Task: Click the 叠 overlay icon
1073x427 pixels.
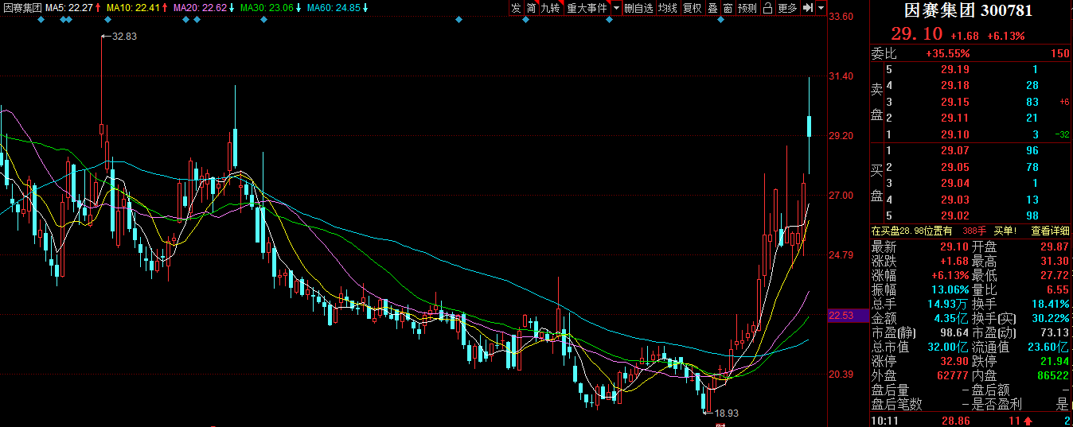Action: pyautogui.click(x=712, y=8)
